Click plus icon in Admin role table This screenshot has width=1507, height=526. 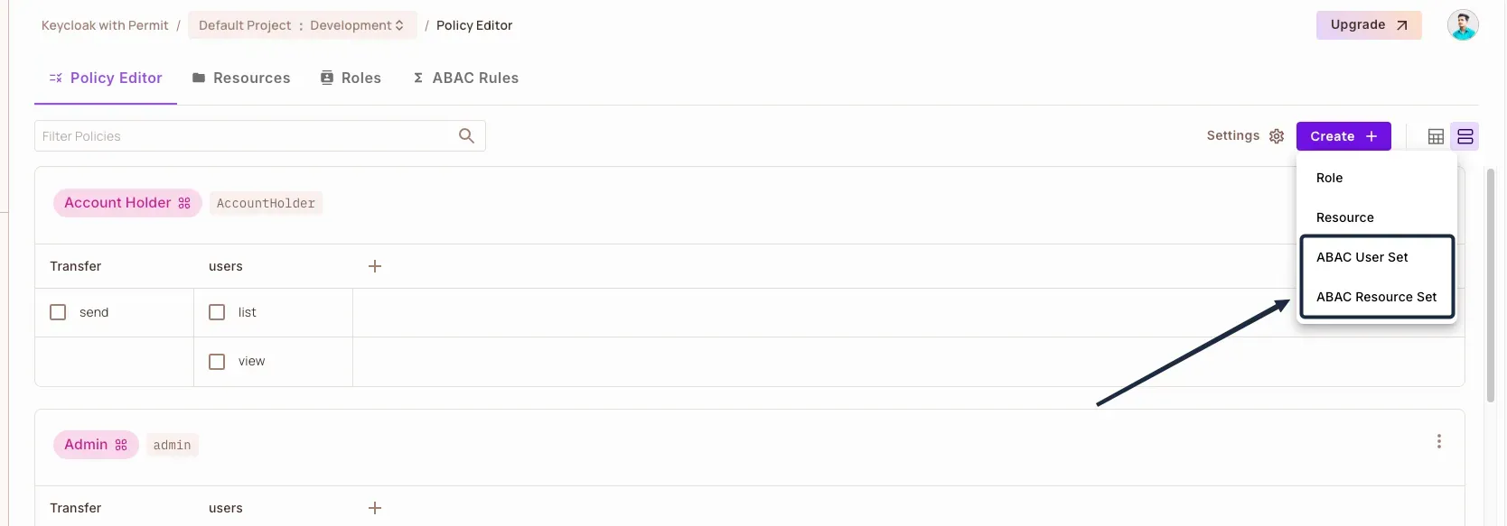pyautogui.click(x=375, y=508)
